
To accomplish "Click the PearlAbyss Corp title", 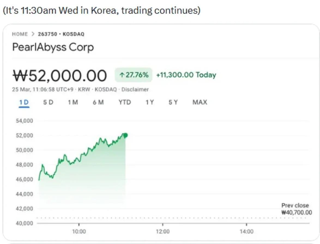I will click(53, 47).
